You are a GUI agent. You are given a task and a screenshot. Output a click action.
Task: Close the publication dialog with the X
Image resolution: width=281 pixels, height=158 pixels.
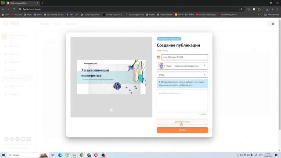[x=273, y=24]
